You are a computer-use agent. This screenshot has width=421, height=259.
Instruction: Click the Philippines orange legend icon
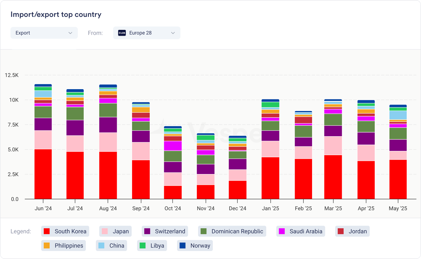click(x=47, y=246)
